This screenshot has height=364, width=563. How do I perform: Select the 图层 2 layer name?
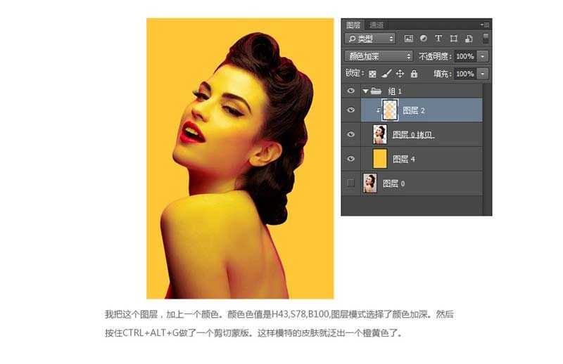click(414, 110)
